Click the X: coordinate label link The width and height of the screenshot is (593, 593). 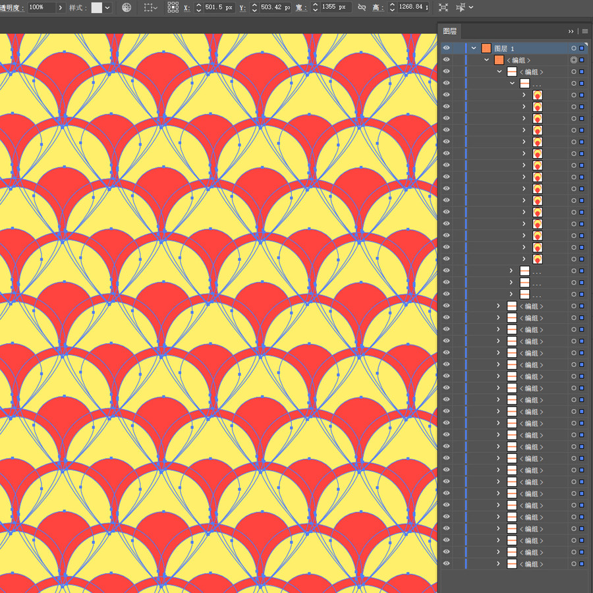(187, 7)
